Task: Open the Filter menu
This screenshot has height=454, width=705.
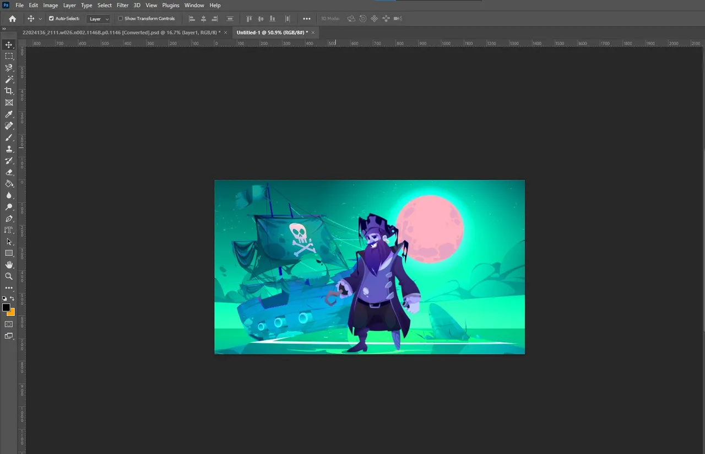Action: [122, 5]
